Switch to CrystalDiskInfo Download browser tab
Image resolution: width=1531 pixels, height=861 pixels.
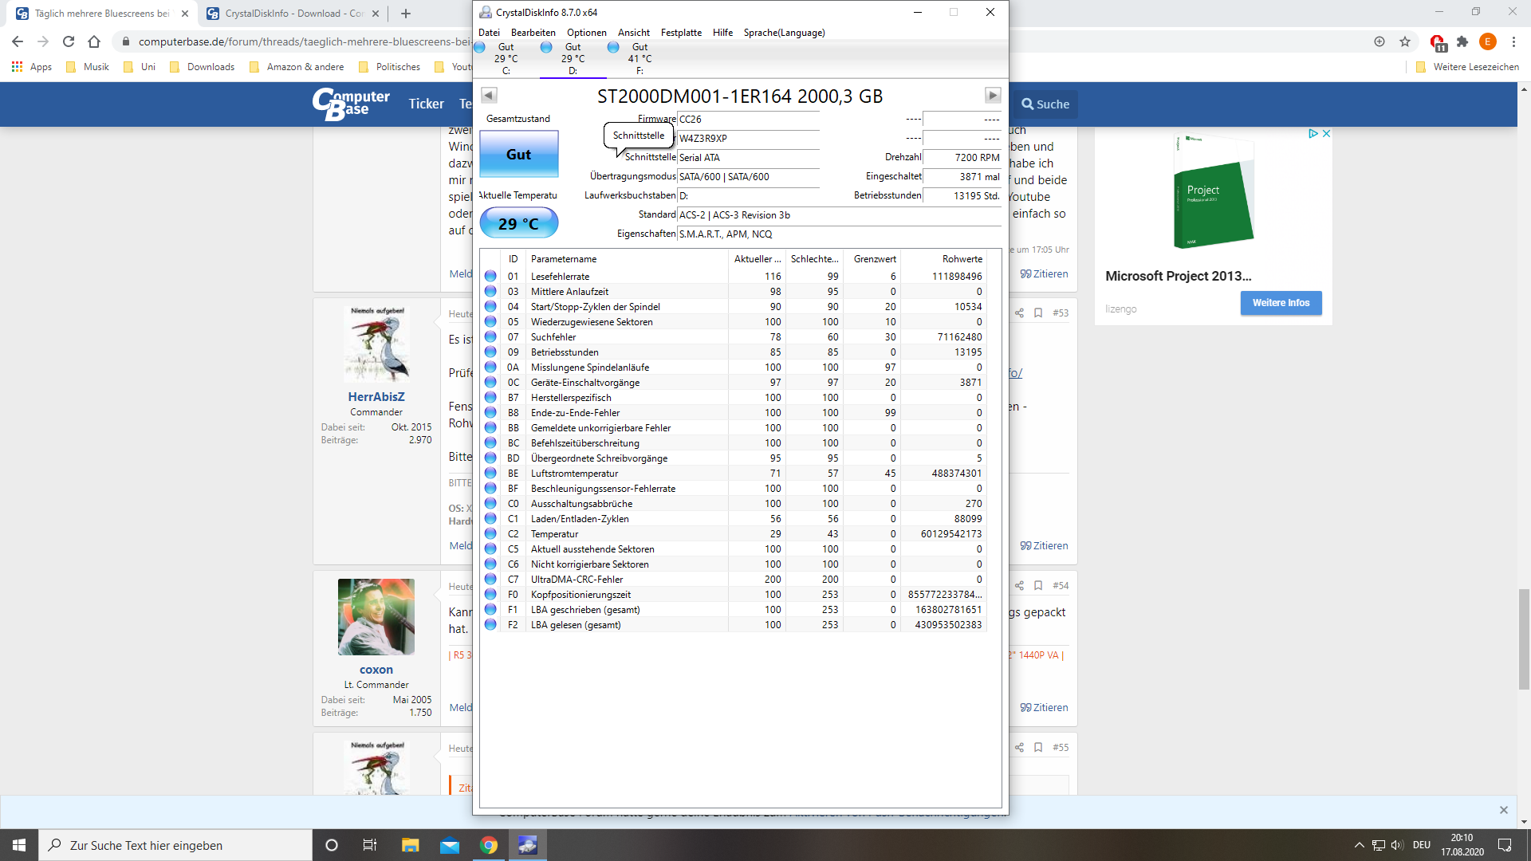293,14
